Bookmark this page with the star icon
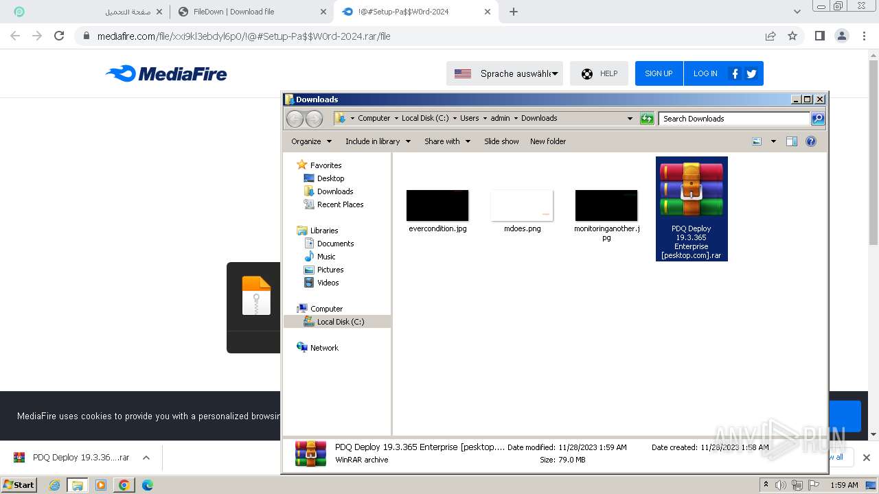This screenshot has height=494, width=879. coord(792,36)
